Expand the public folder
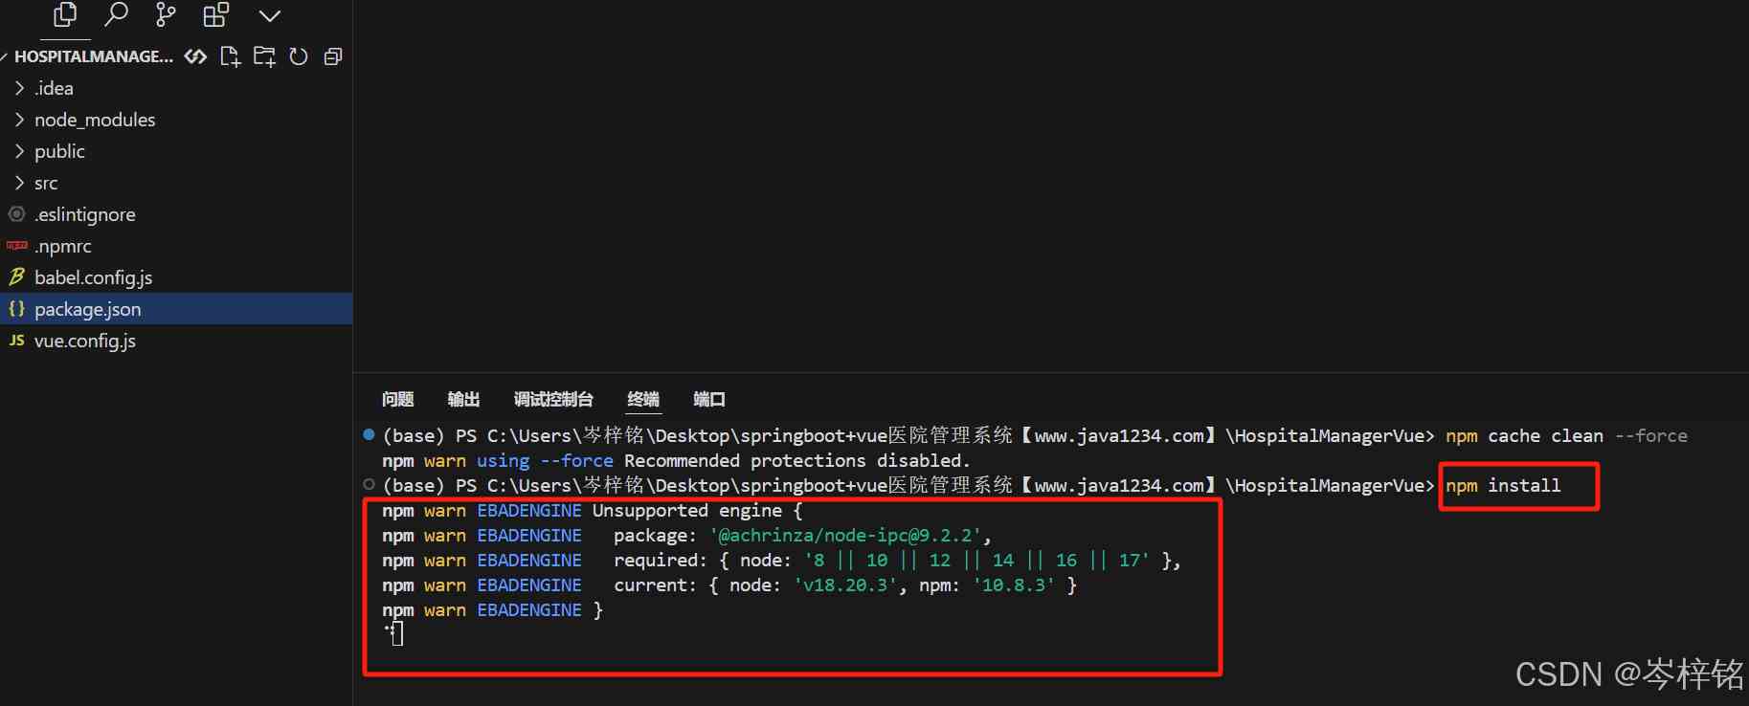1749x706 pixels. [x=59, y=151]
